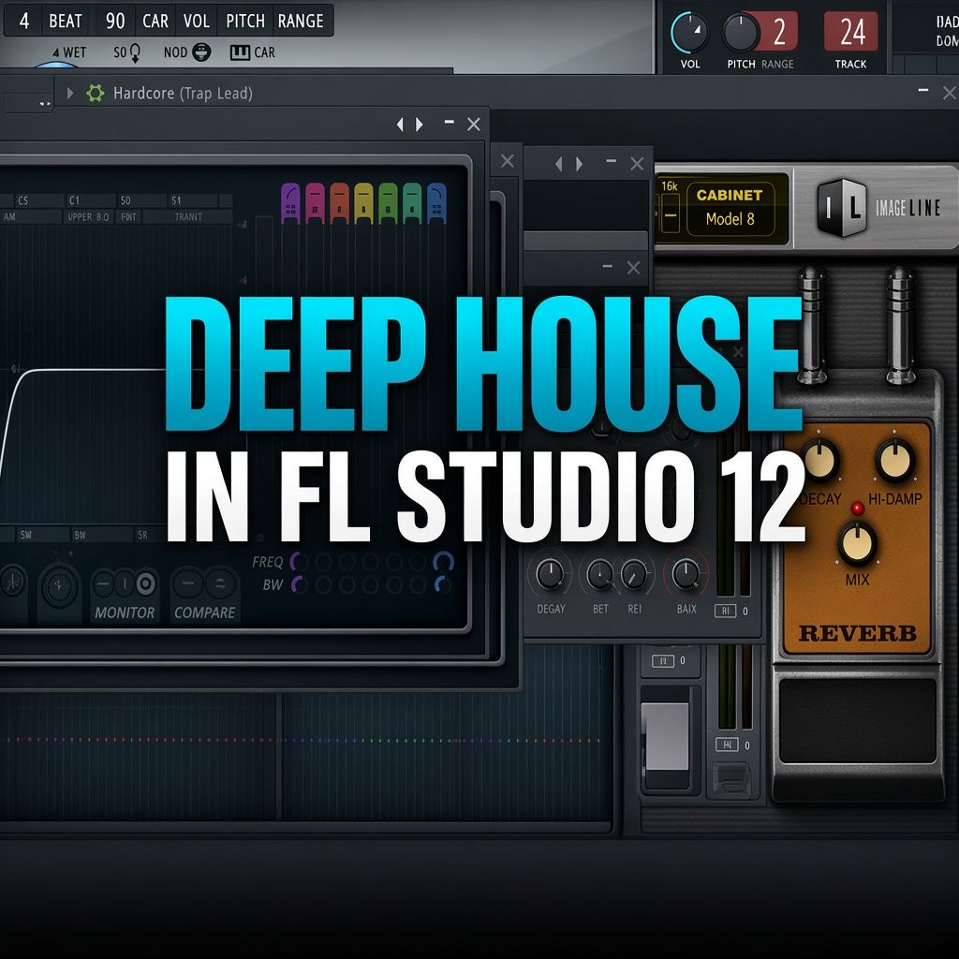Viewport: 959px width, 959px height.
Task: Click the round star knob left of Monitor
Action: click(x=59, y=586)
